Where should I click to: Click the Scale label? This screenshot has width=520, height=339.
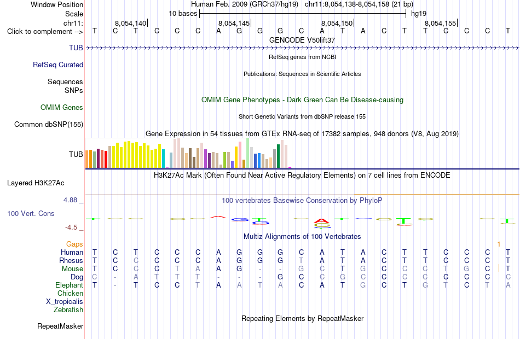74,14
